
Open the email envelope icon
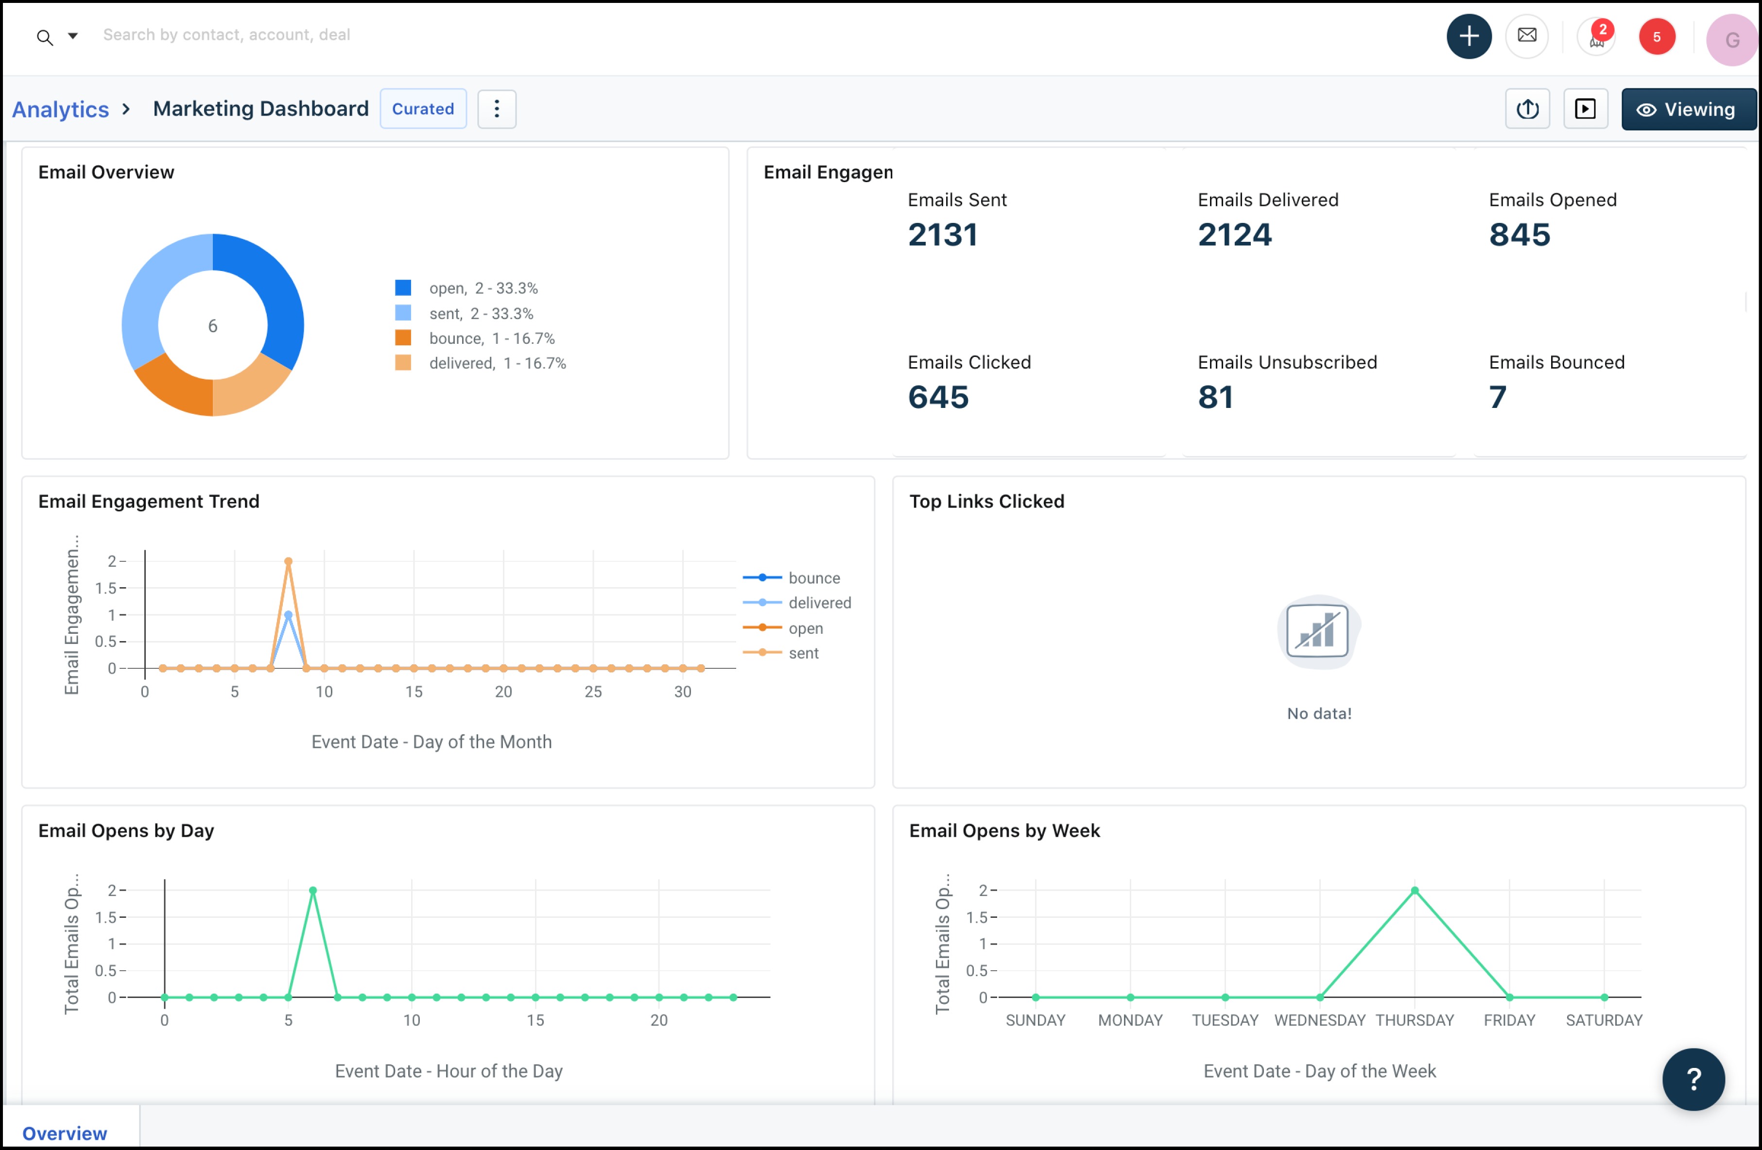pos(1527,35)
